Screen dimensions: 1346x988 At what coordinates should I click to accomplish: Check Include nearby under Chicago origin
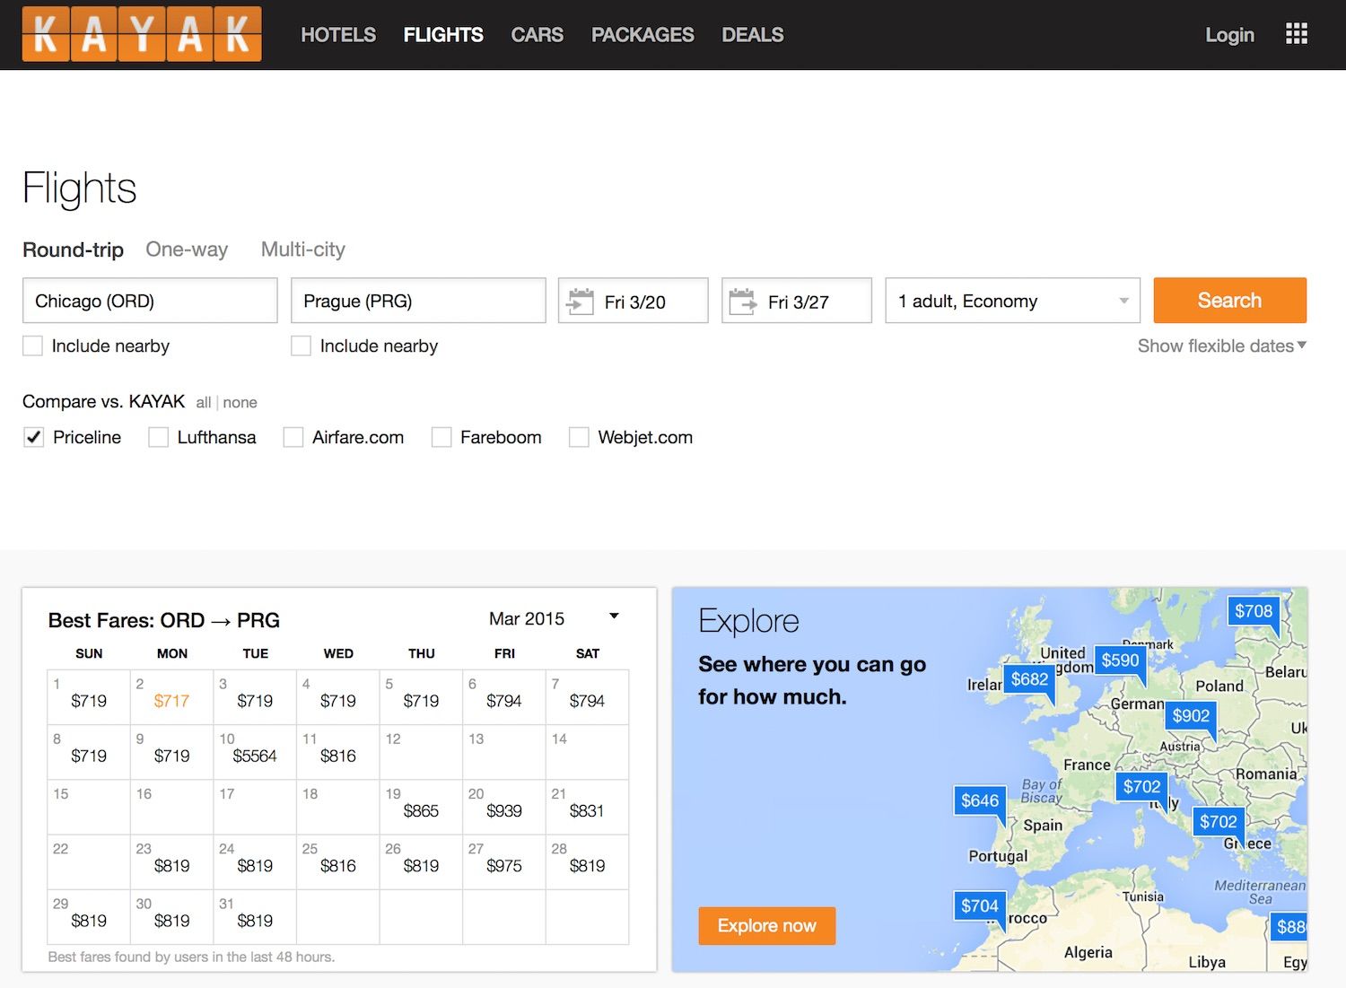tap(33, 345)
